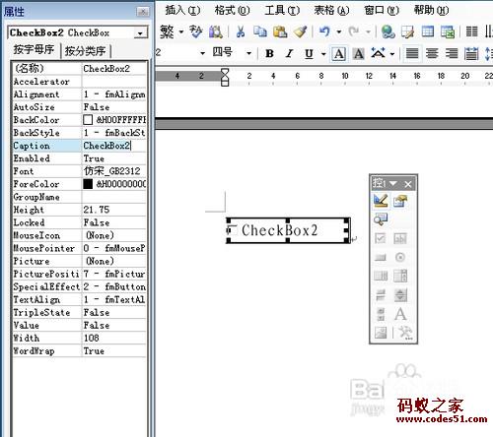Click the Label control 'A' icon
This screenshot has height=437, width=493.
(x=400, y=314)
